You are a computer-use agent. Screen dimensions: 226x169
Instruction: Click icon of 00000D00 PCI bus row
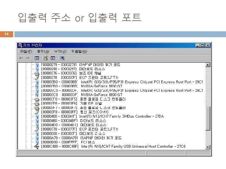[37, 142]
